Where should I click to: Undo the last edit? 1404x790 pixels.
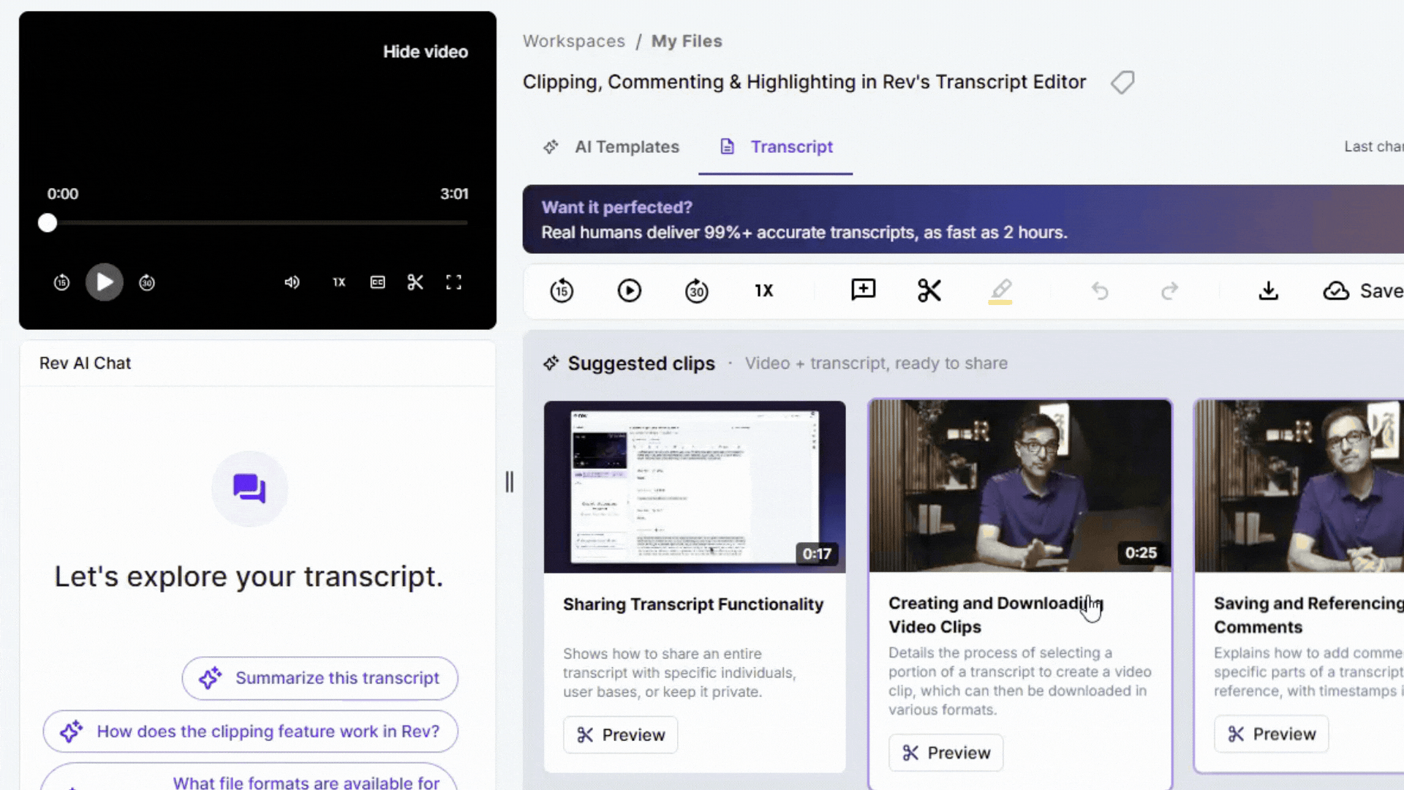[x=1100, y=290]
